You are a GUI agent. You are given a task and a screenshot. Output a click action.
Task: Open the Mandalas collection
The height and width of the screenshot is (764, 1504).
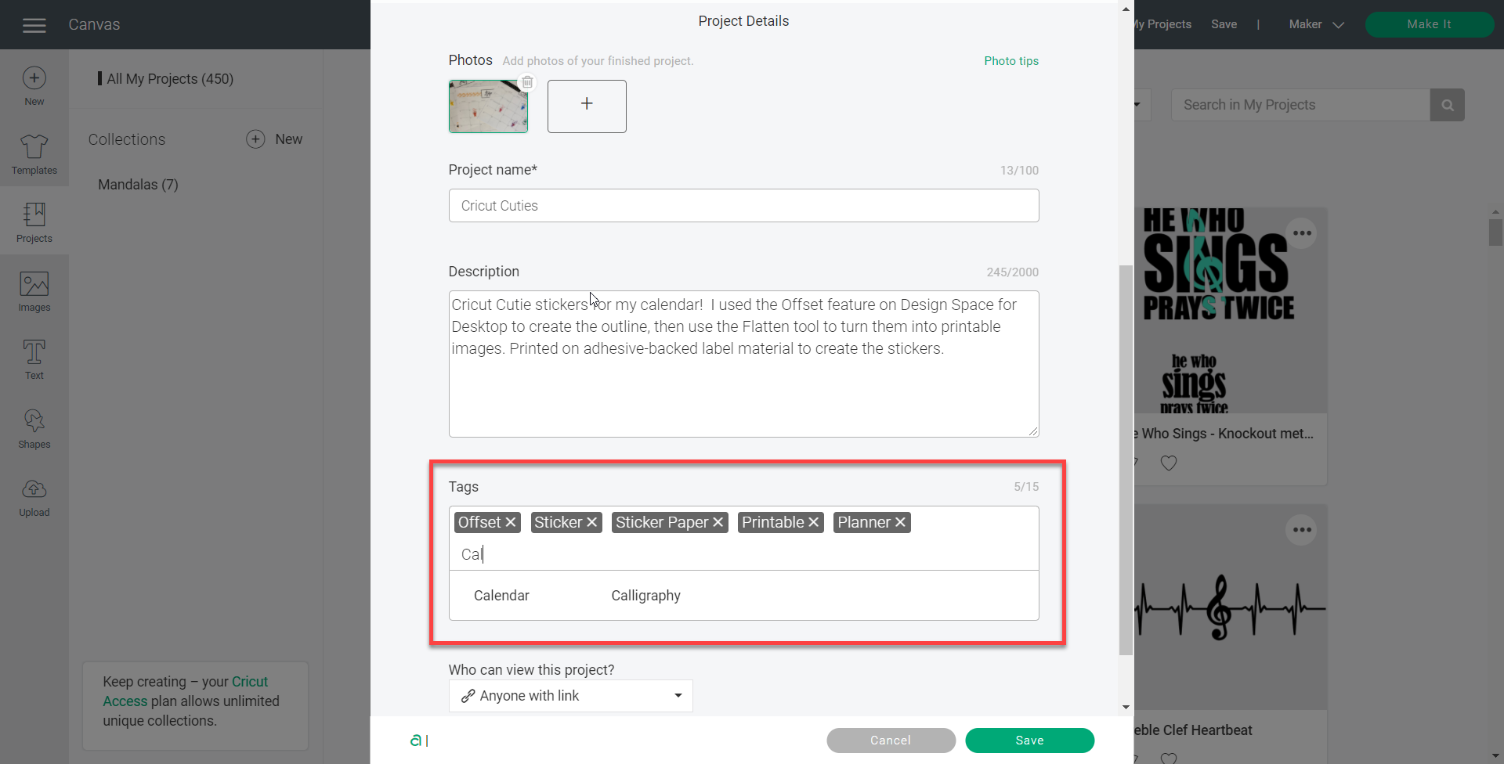tap(138, 185)
